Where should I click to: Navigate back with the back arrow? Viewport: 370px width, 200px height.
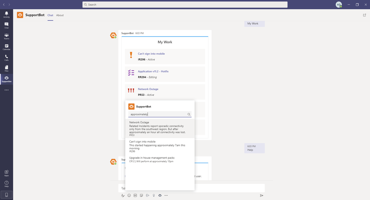[x=4, y=4]
